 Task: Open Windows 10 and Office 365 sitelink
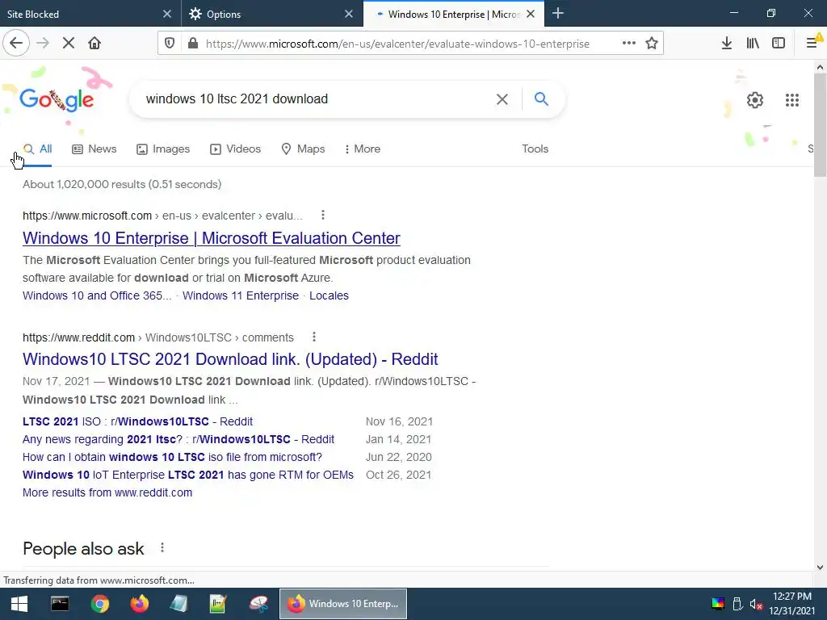pos(97,295)
